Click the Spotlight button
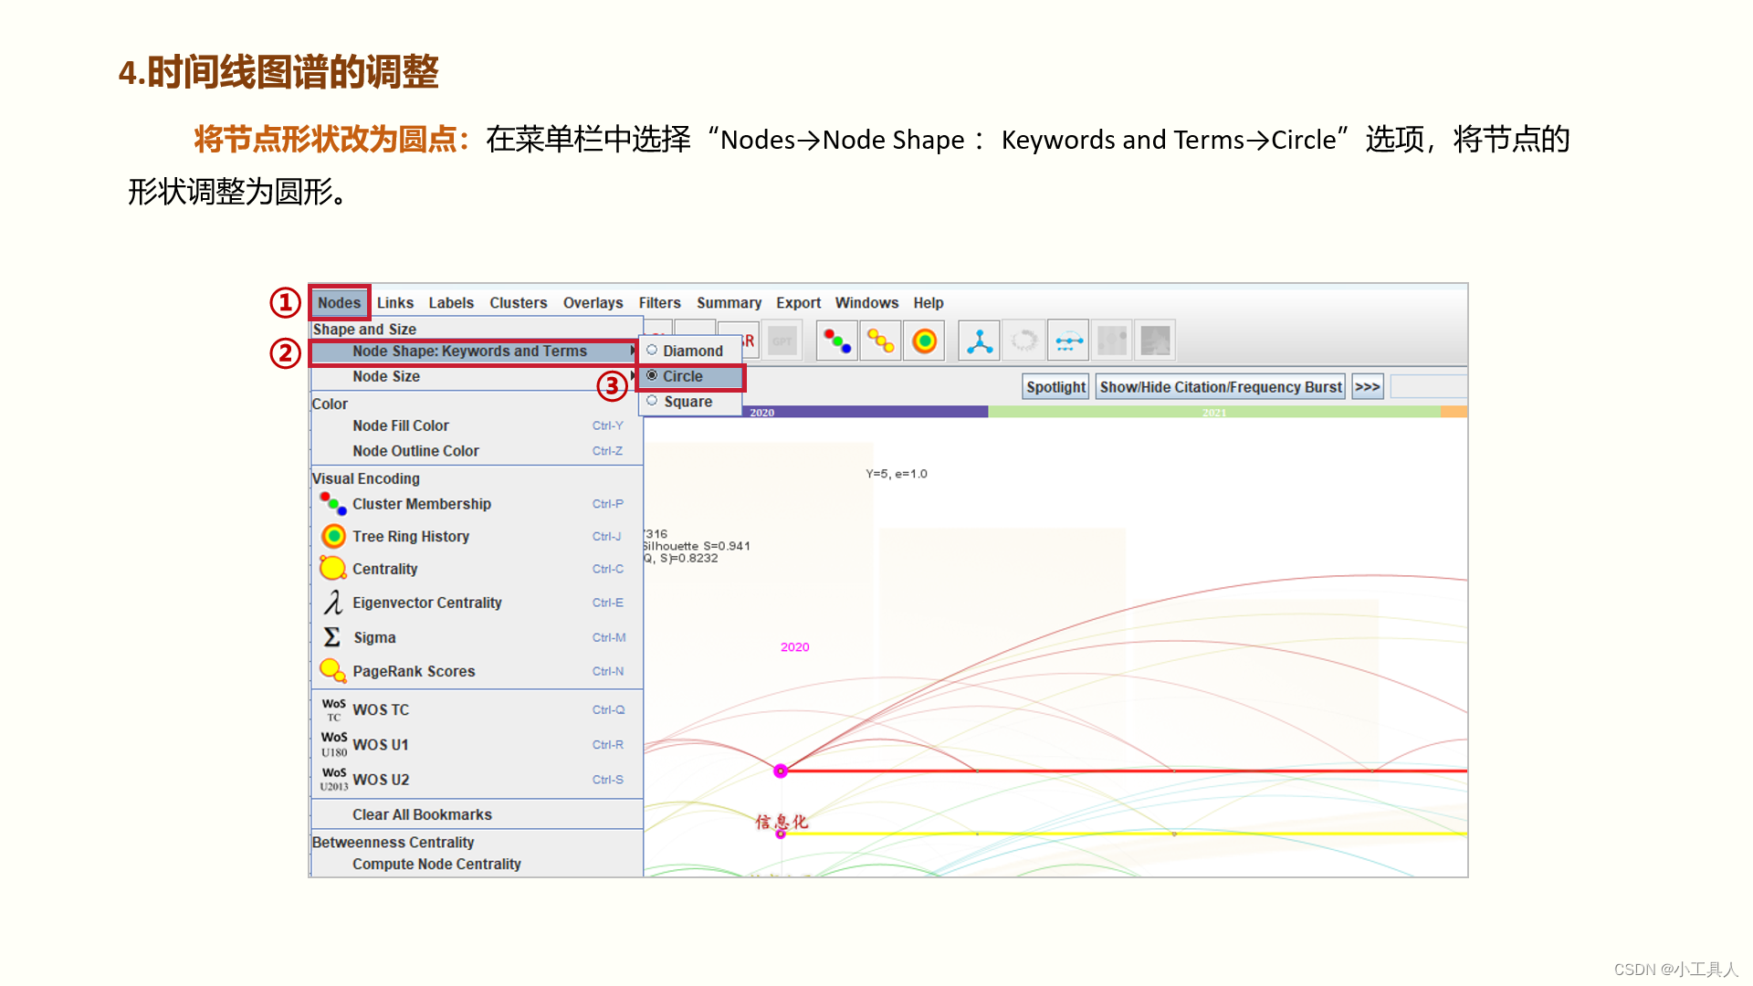Image resolution: width=1753 pixels, height=986 pixels. (1055, 387)
